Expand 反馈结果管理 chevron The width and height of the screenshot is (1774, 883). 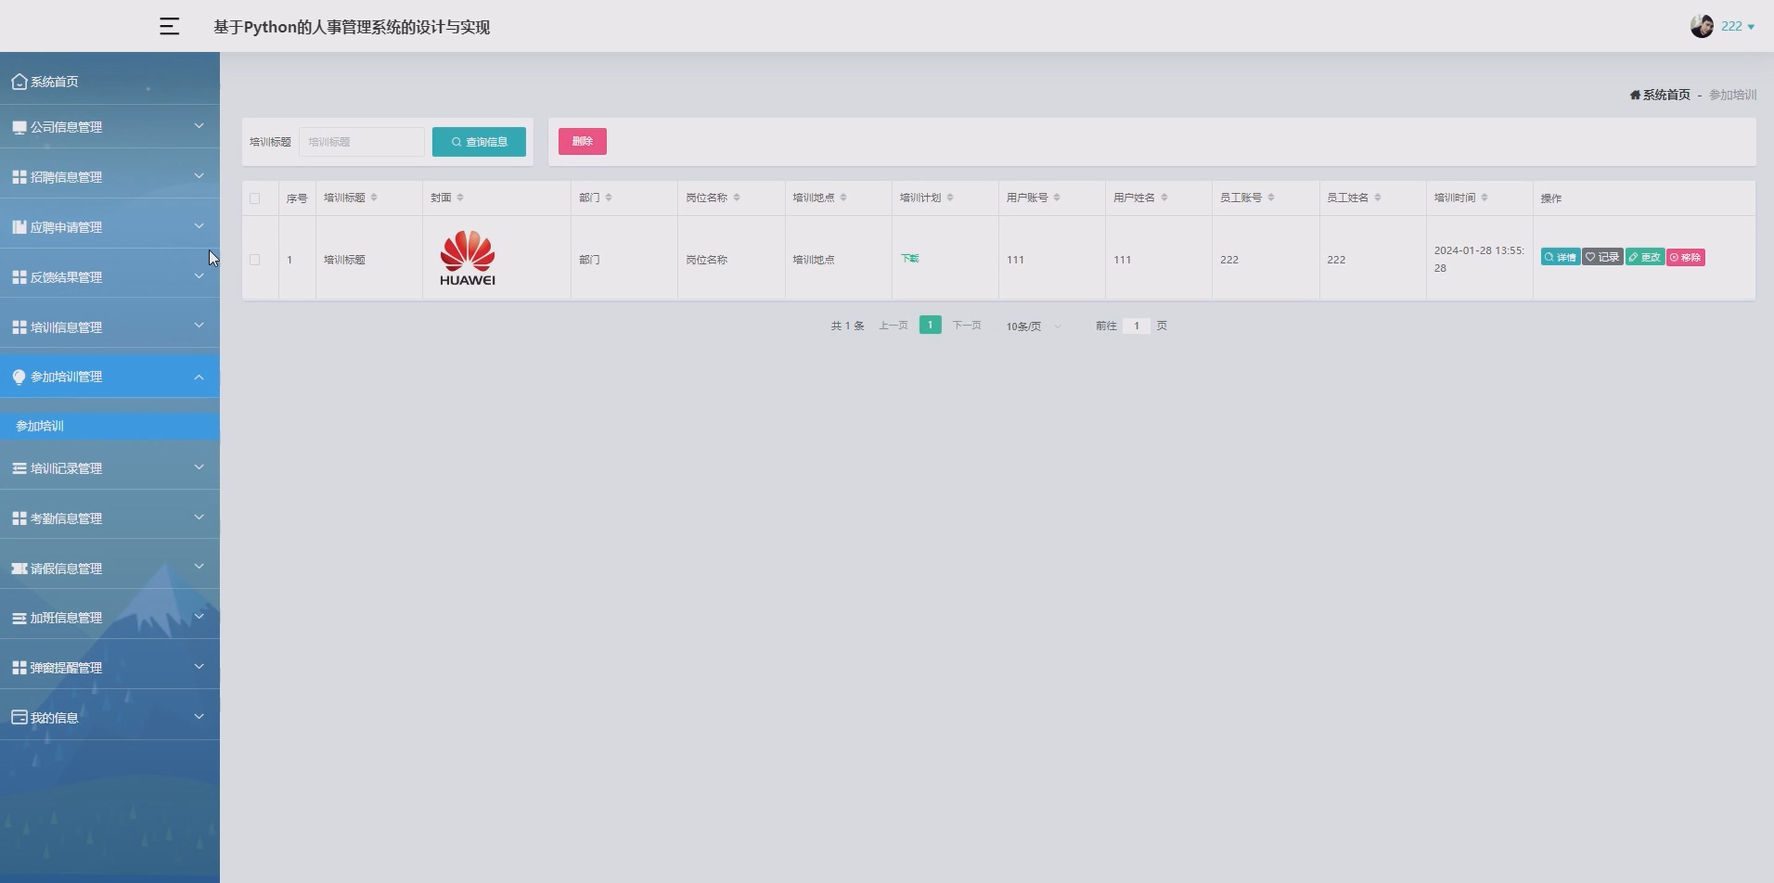(199, 276)
